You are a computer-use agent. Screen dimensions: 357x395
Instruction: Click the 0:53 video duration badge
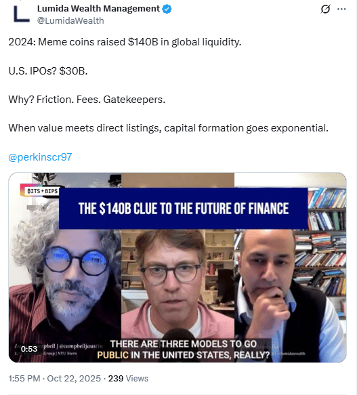[29, 349]
